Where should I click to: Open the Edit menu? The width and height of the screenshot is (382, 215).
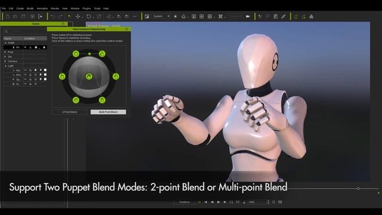click(x=11, y=8)
